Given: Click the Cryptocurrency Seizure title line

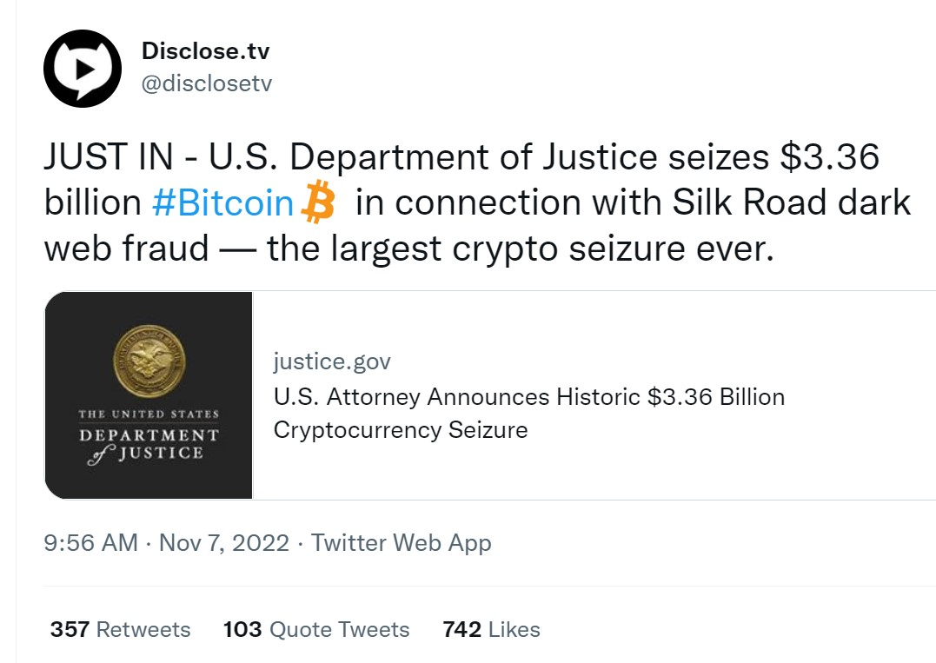Looking at the screenshot, I should pos(401,429).
